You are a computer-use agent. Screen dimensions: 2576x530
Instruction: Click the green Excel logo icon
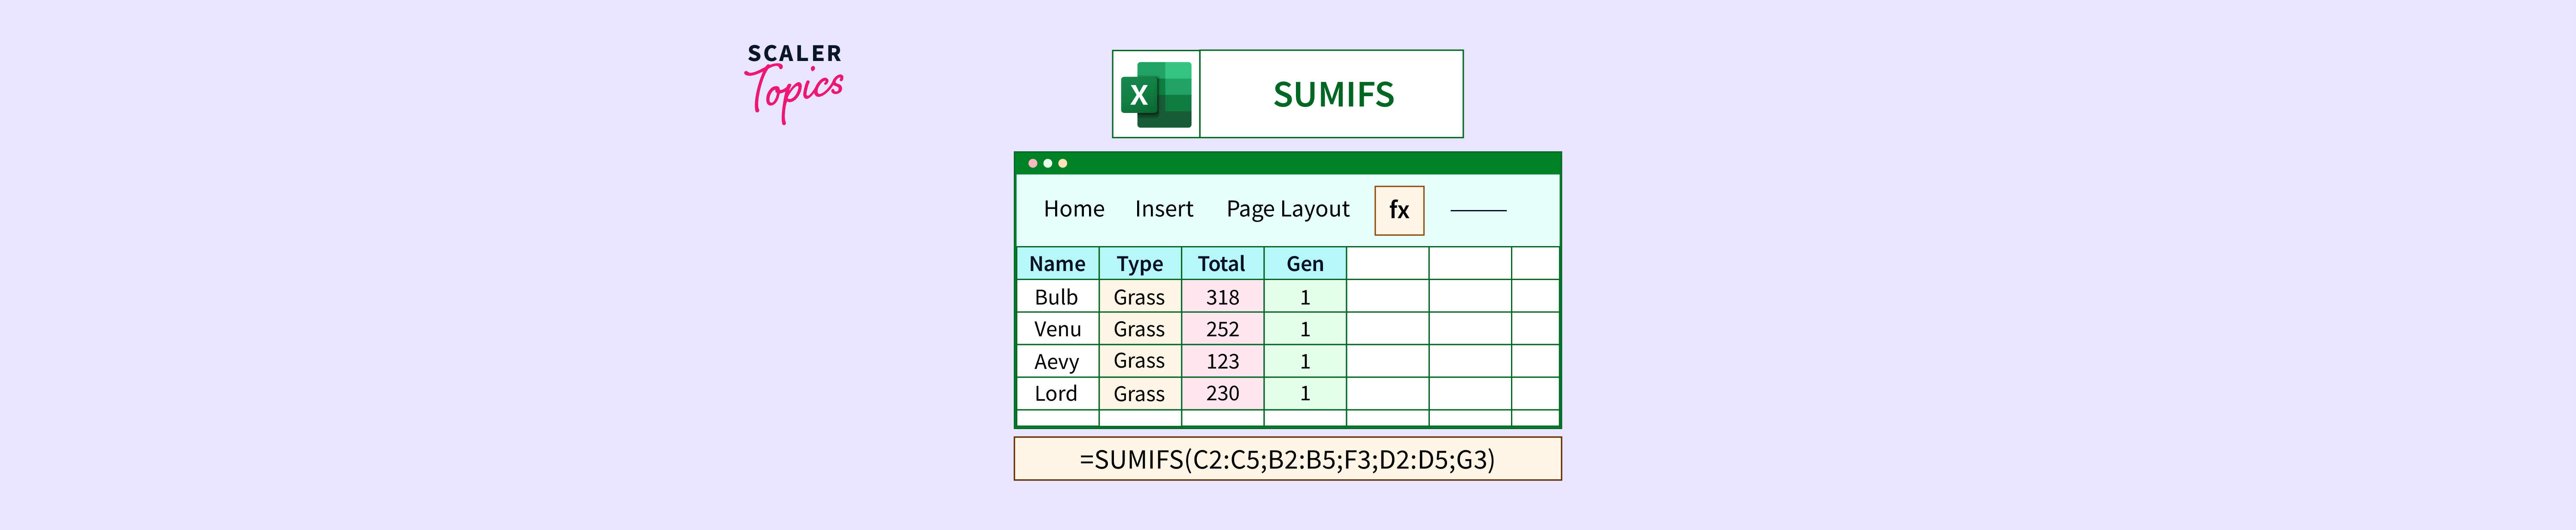(1156, 94)
